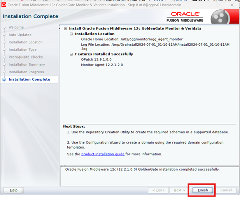
Task: Click the Monitor Agent 12.2.1.2.0 entry
Action: [102, 65]
